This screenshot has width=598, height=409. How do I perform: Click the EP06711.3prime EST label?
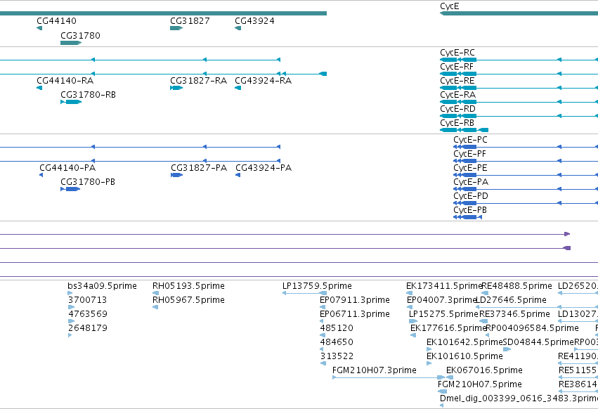[x=355, y=314]
